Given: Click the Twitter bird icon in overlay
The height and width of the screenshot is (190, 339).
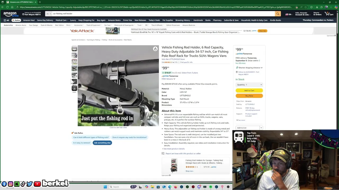Looking at the screenshot, I should point(29,184).
